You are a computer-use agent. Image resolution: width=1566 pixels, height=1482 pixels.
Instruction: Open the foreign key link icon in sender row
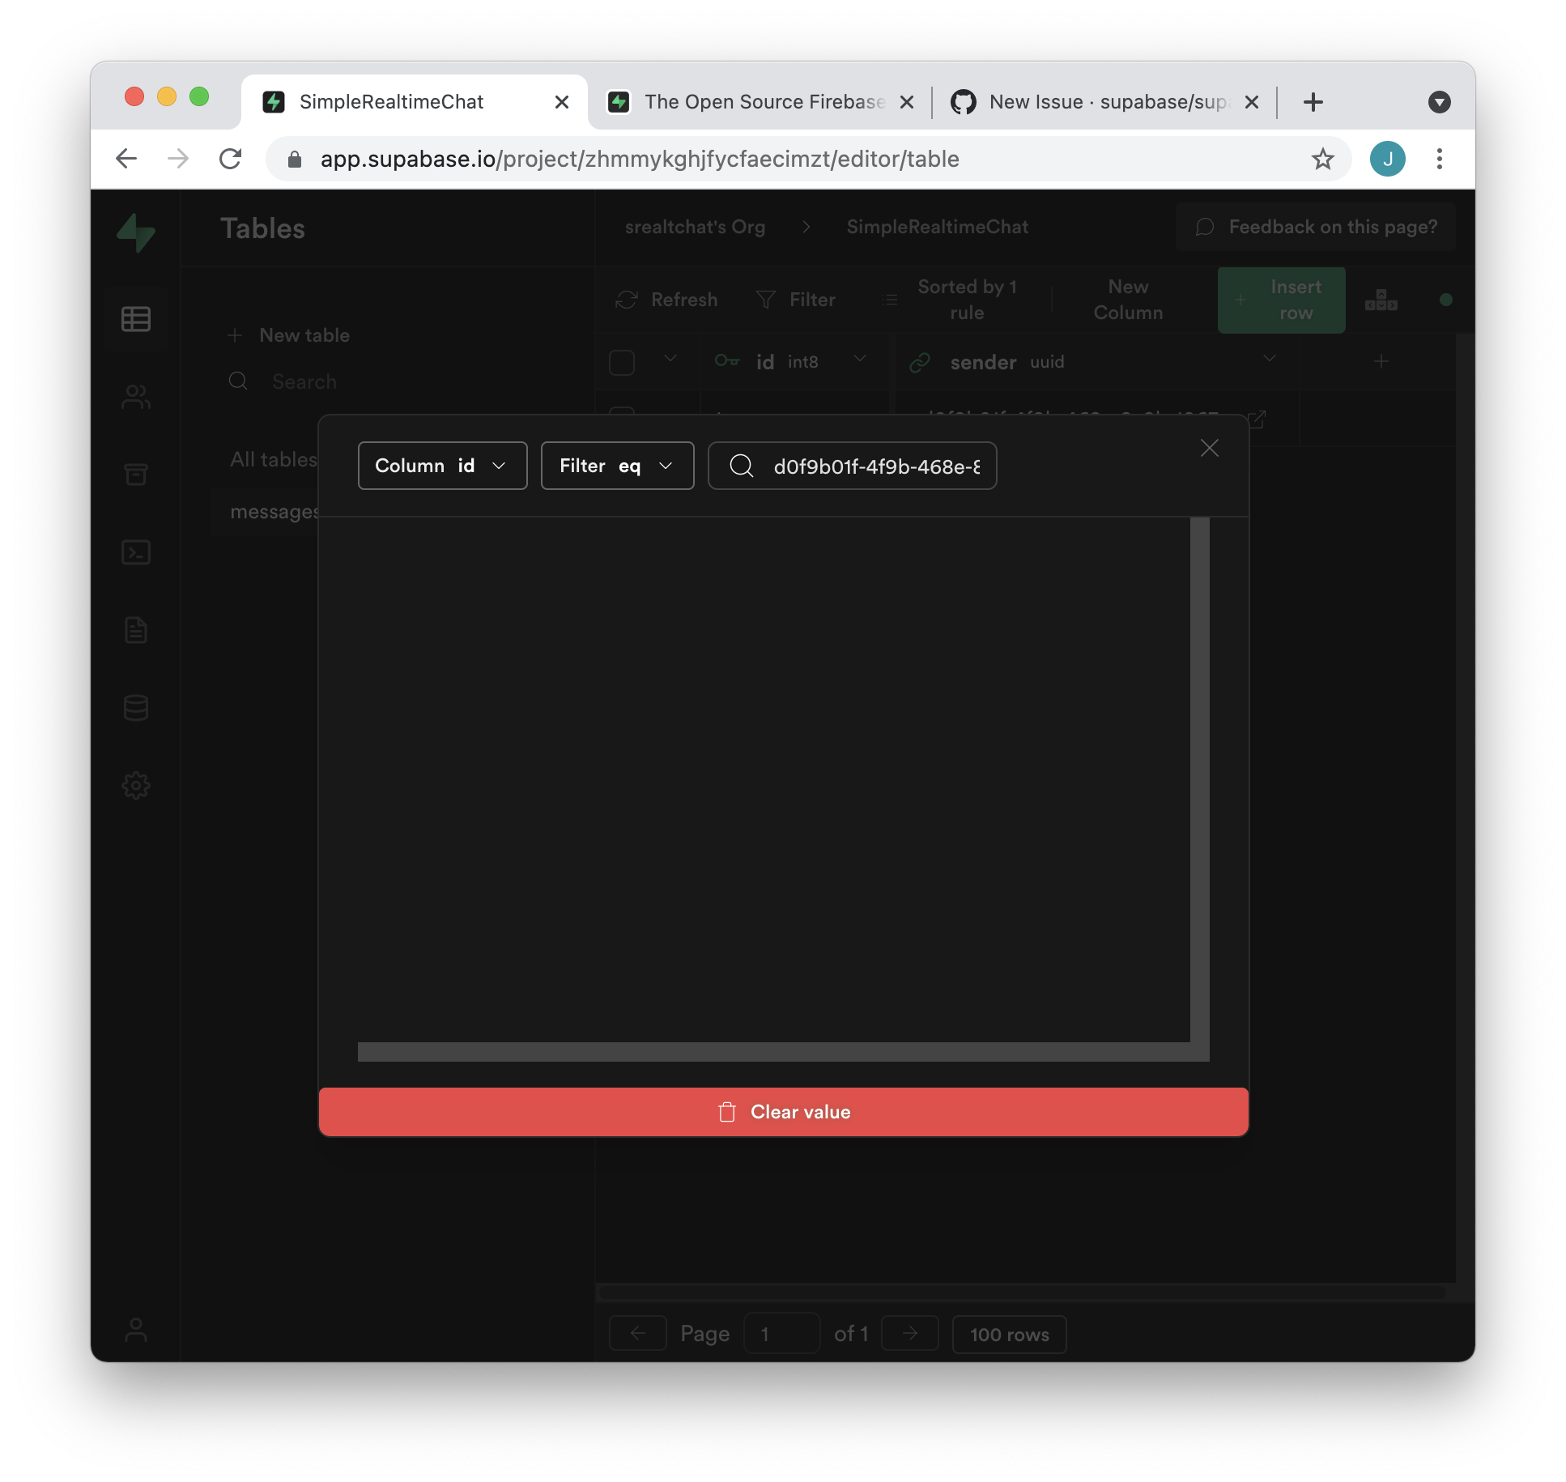[1257, 419]
